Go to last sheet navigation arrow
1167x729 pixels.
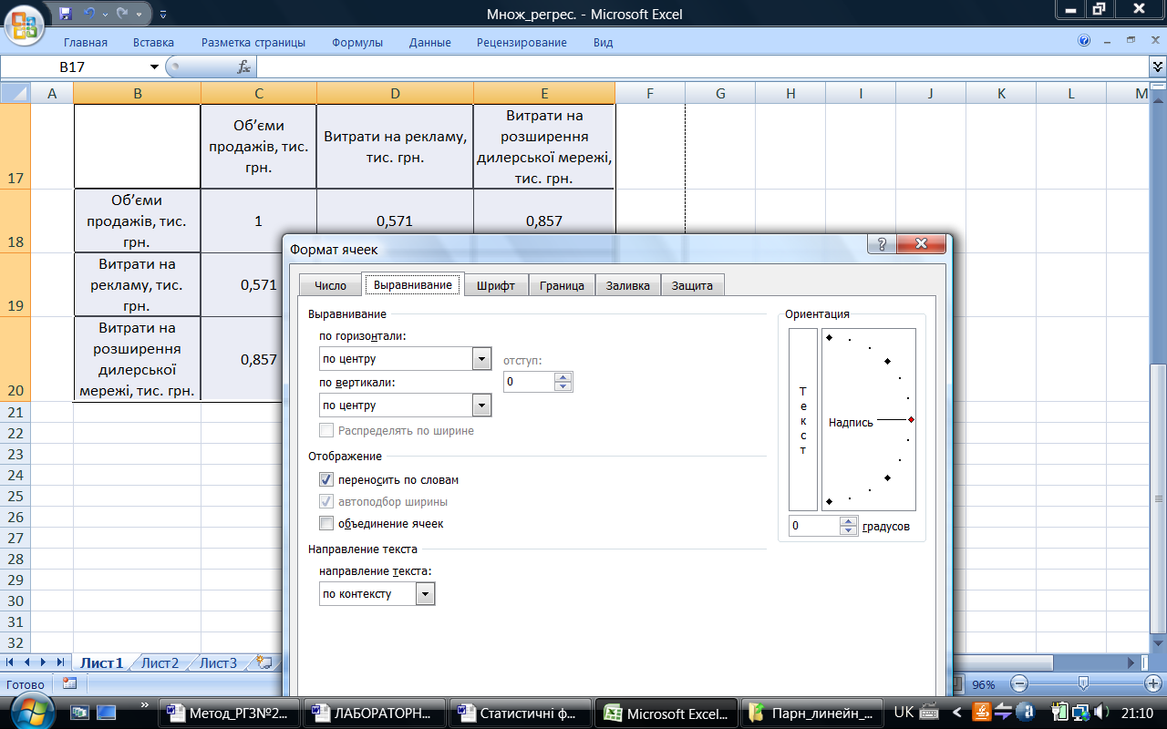tap(61, 662)
